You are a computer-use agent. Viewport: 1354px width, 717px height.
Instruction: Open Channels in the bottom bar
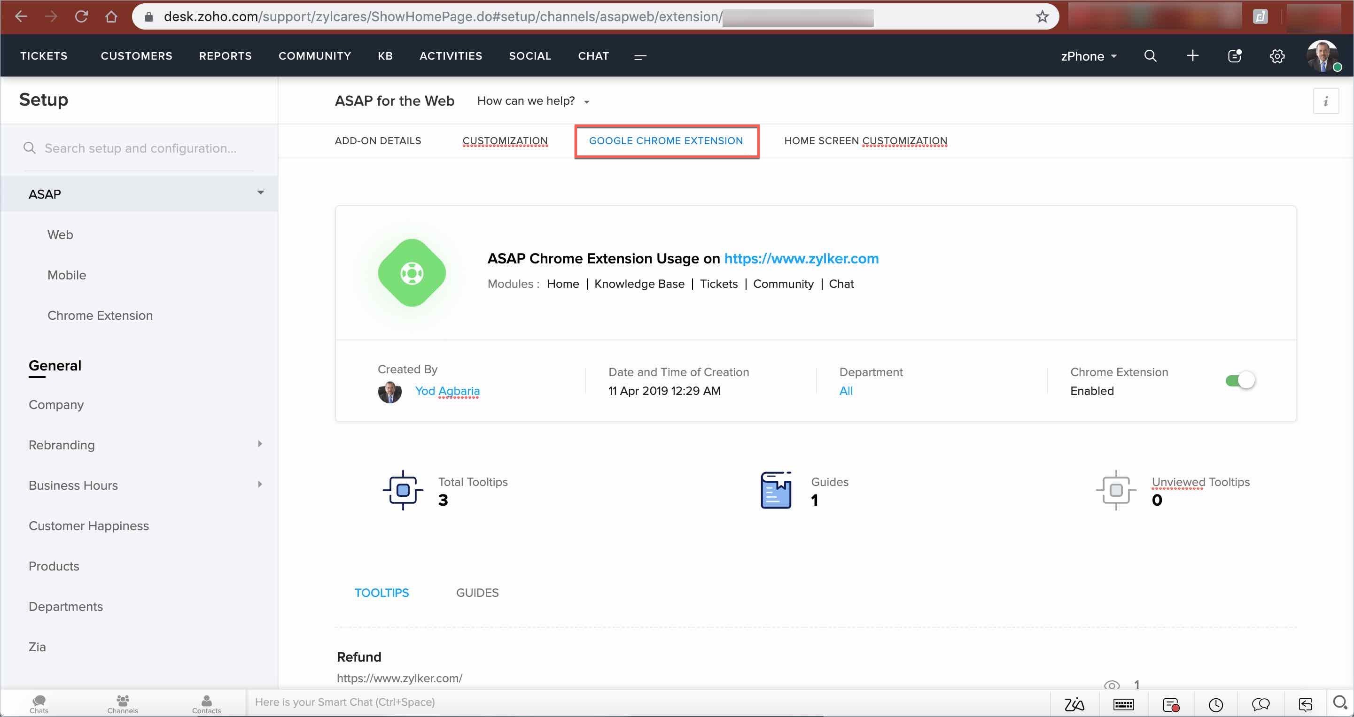click(123, 703)
